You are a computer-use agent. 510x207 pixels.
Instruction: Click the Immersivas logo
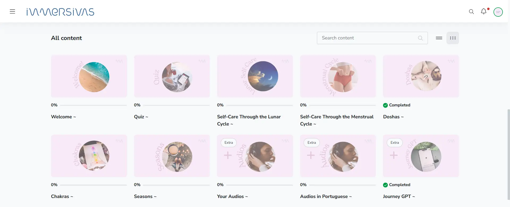pyautogui.click(x=60, y=12)
